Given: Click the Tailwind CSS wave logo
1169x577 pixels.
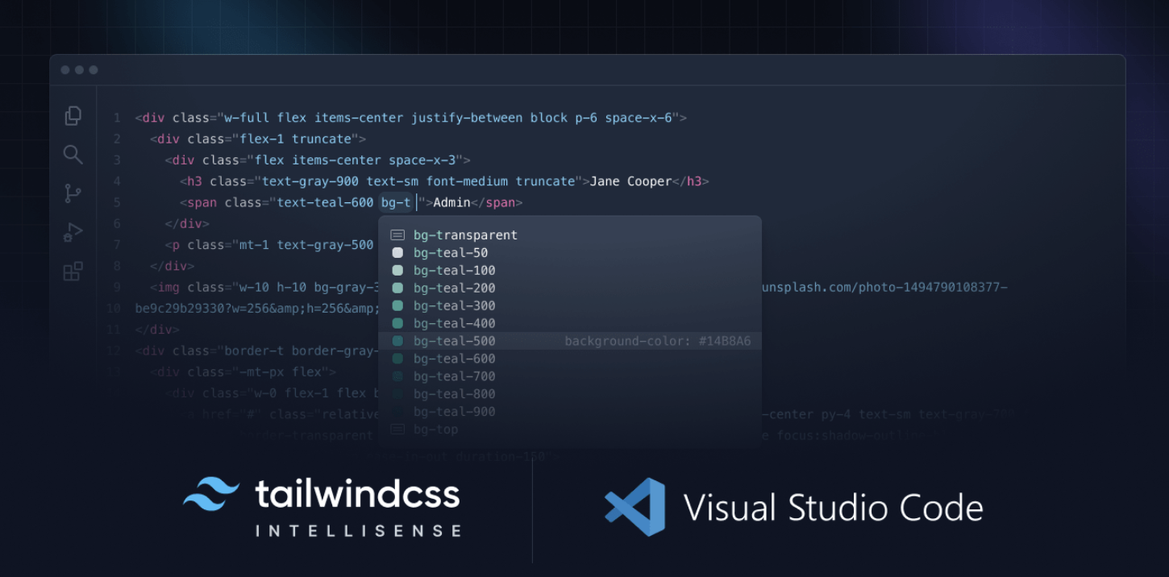Looking at the screenshot, I should (211, 493).
